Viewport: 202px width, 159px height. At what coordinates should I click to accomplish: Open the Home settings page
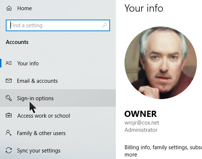pos(25,8)
